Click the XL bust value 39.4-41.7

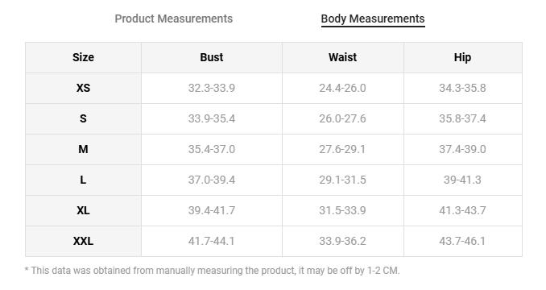pyautogui.click(x=211, y=210)
